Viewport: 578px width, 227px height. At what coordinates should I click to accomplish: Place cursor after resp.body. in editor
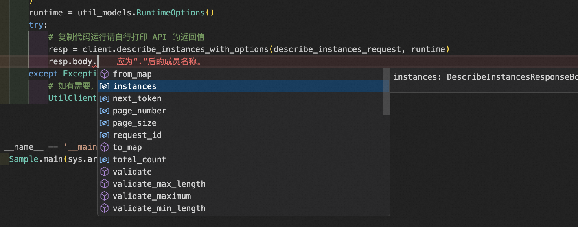(x=98, y=62)
